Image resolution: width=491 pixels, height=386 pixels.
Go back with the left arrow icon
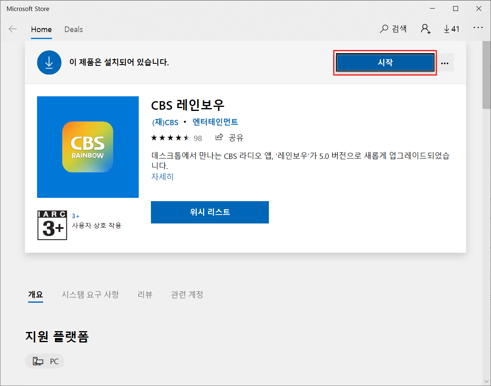[x=13, y=29]
